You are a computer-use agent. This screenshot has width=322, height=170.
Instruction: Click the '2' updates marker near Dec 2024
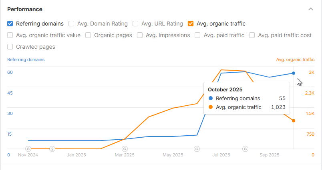52,149
